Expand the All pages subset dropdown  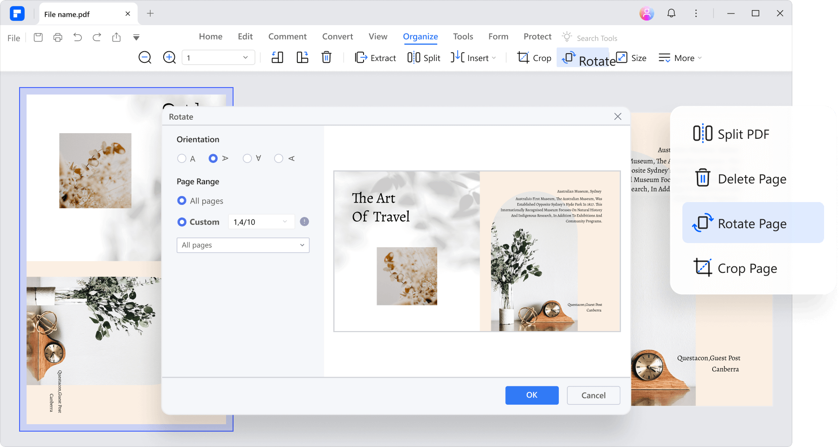pyautogui.click(x=243, y=245)
